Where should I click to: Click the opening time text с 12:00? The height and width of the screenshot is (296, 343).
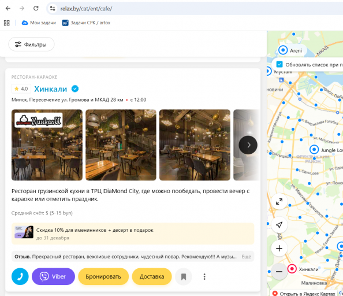(138, 100)
